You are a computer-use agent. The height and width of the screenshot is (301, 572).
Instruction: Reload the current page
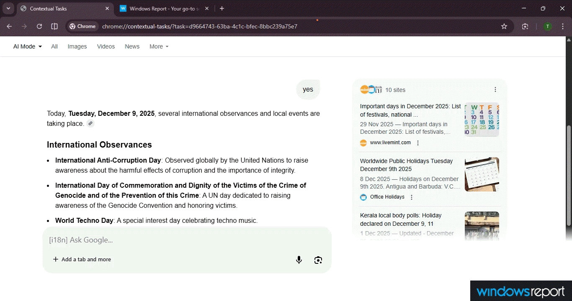coord(39,26)
